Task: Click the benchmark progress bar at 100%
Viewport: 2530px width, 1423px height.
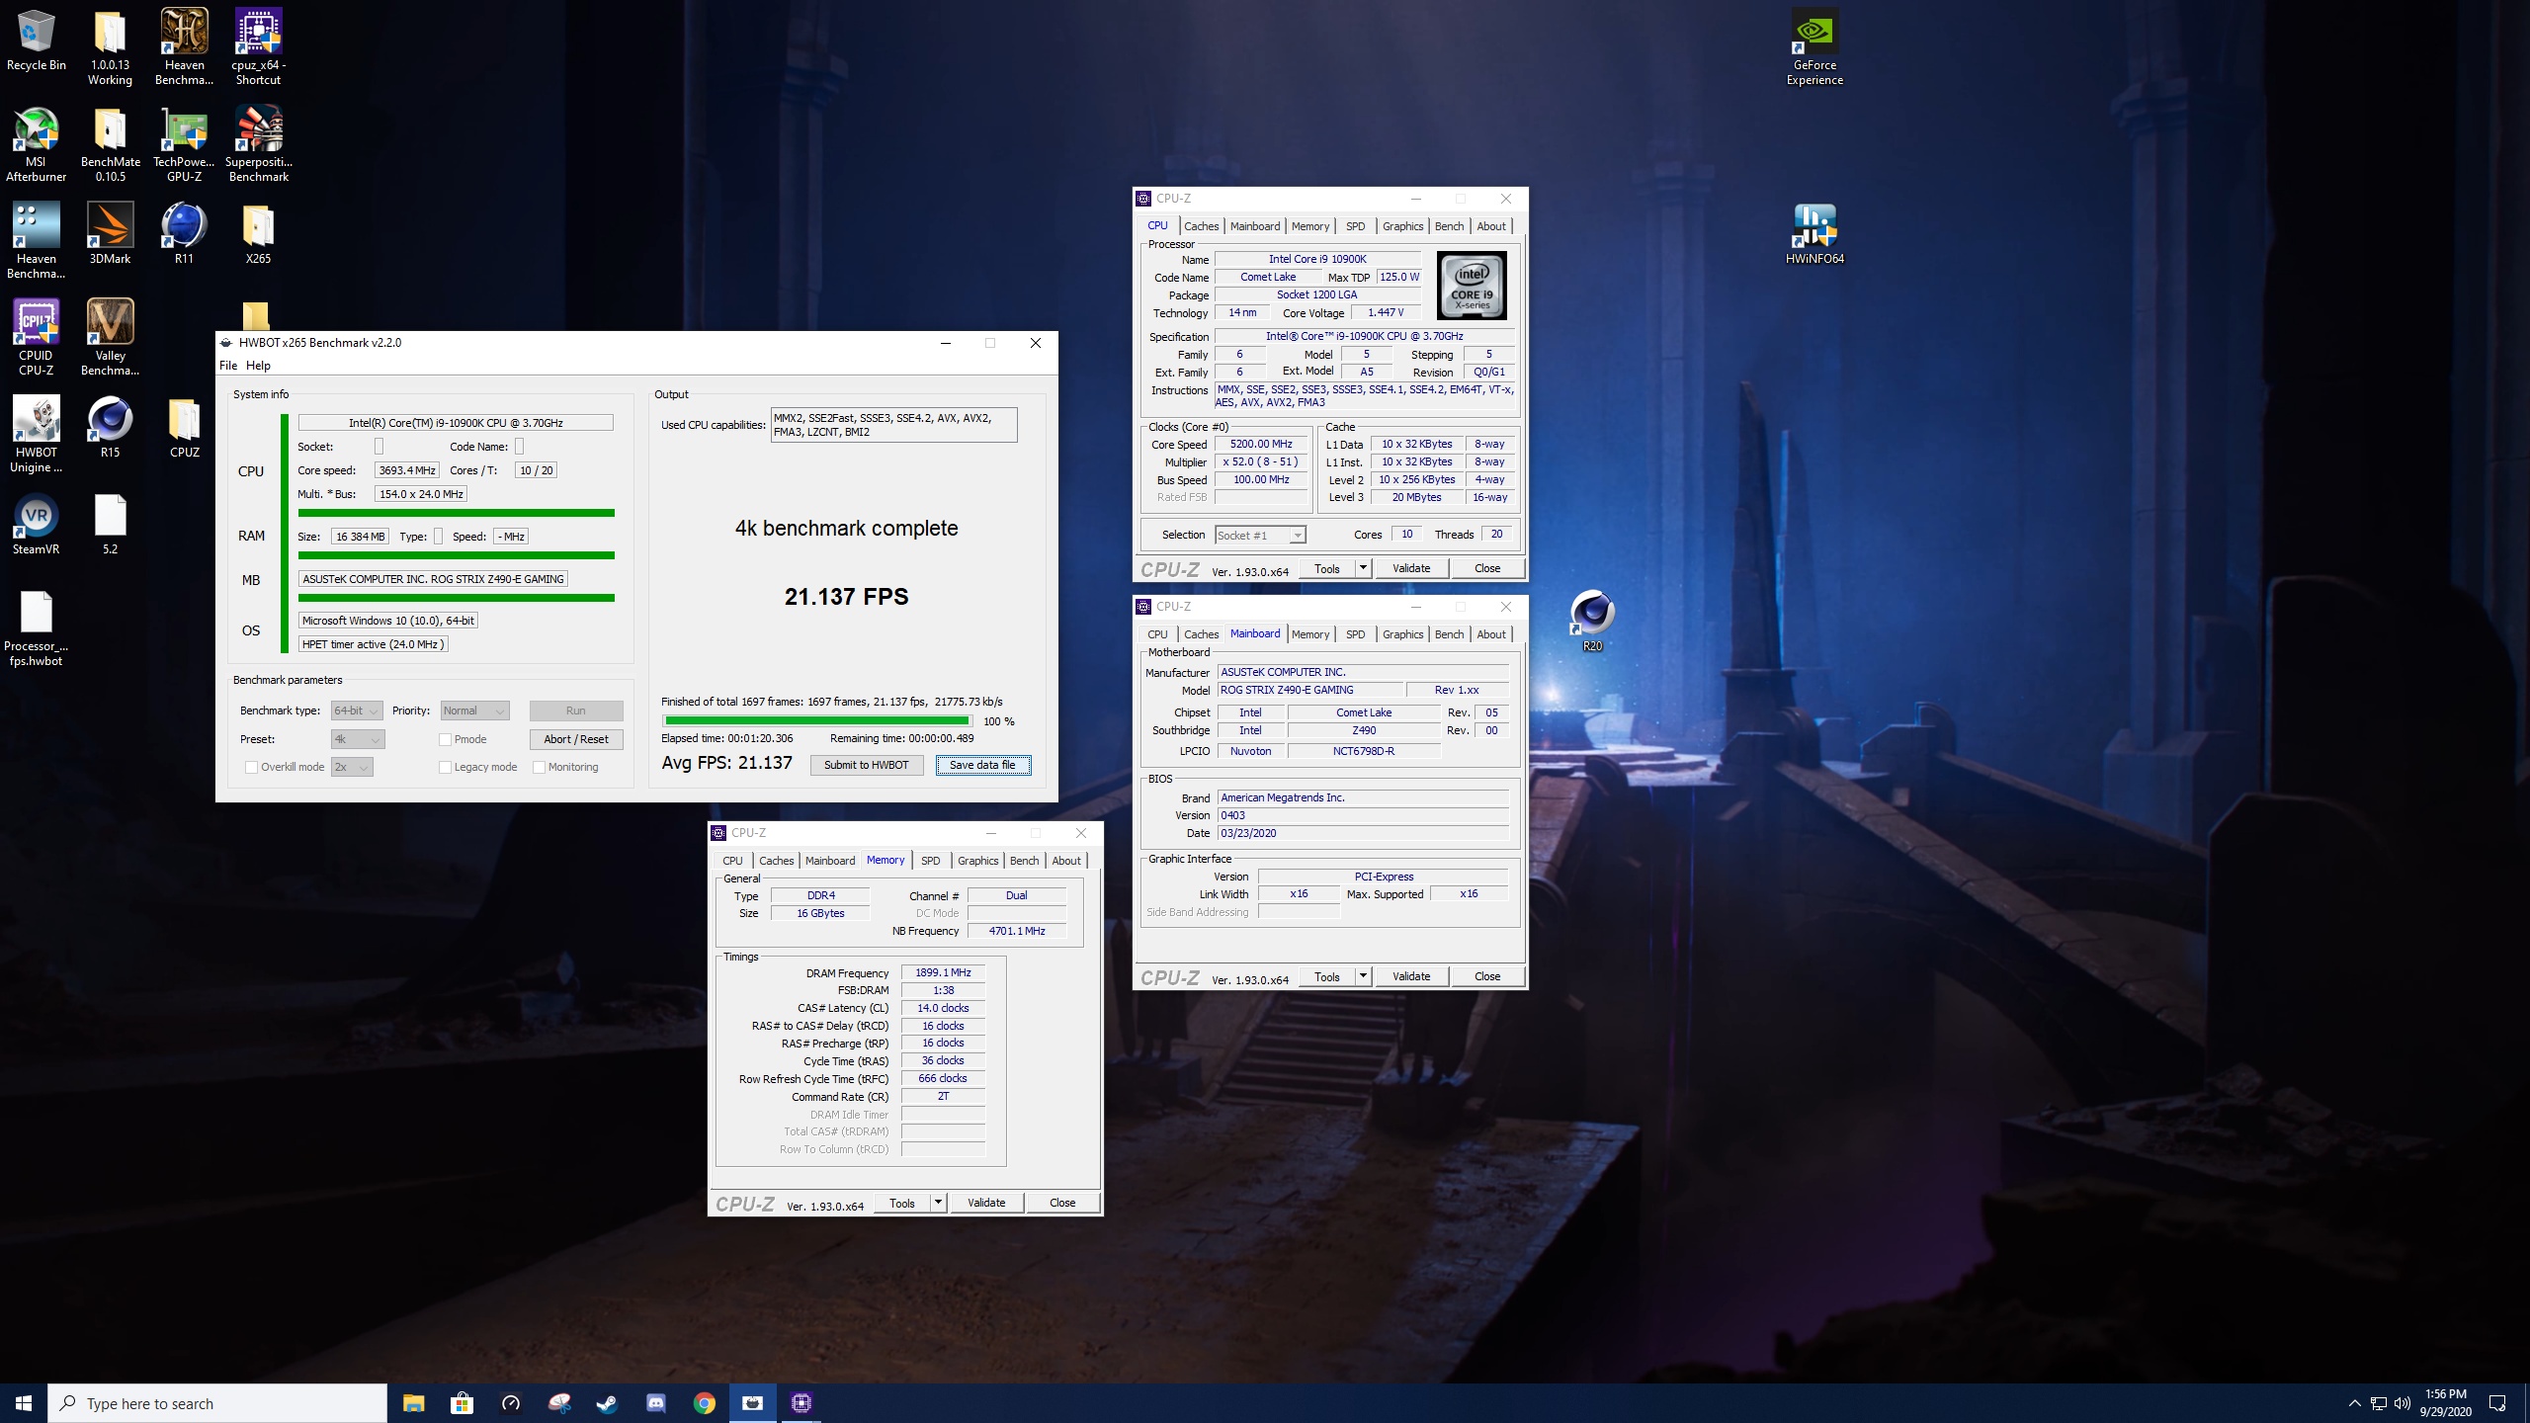Action: click(x=817, y=721)
